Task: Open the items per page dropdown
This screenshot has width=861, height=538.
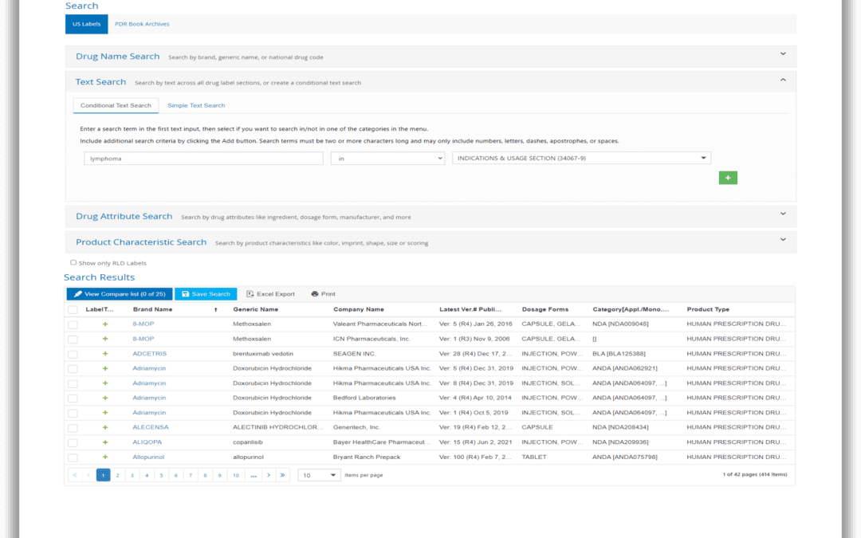Action: pos(319,475)
